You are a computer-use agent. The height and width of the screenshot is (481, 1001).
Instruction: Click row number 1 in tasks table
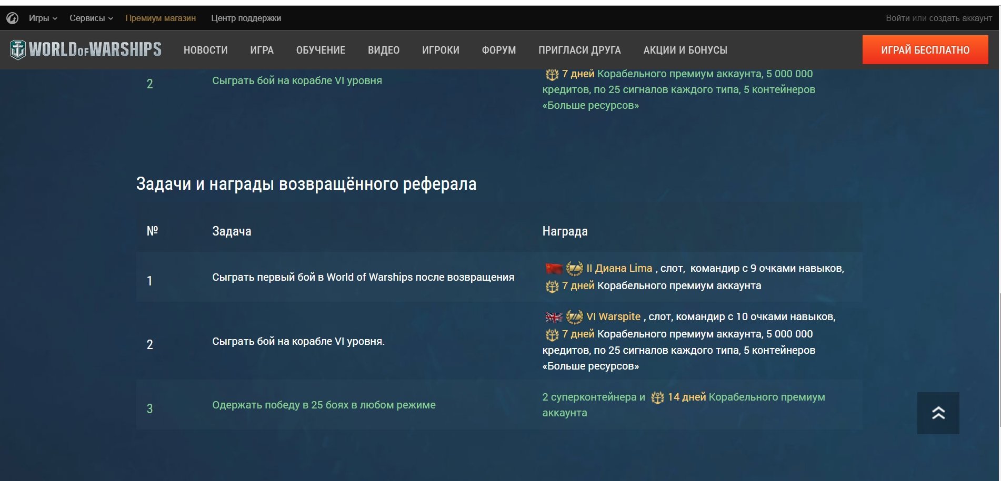(x=149, y=281)
